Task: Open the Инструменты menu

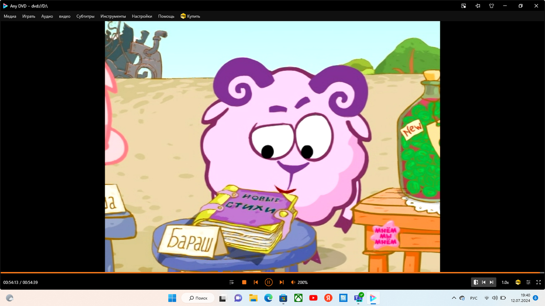Action: (x=113, y=16)
